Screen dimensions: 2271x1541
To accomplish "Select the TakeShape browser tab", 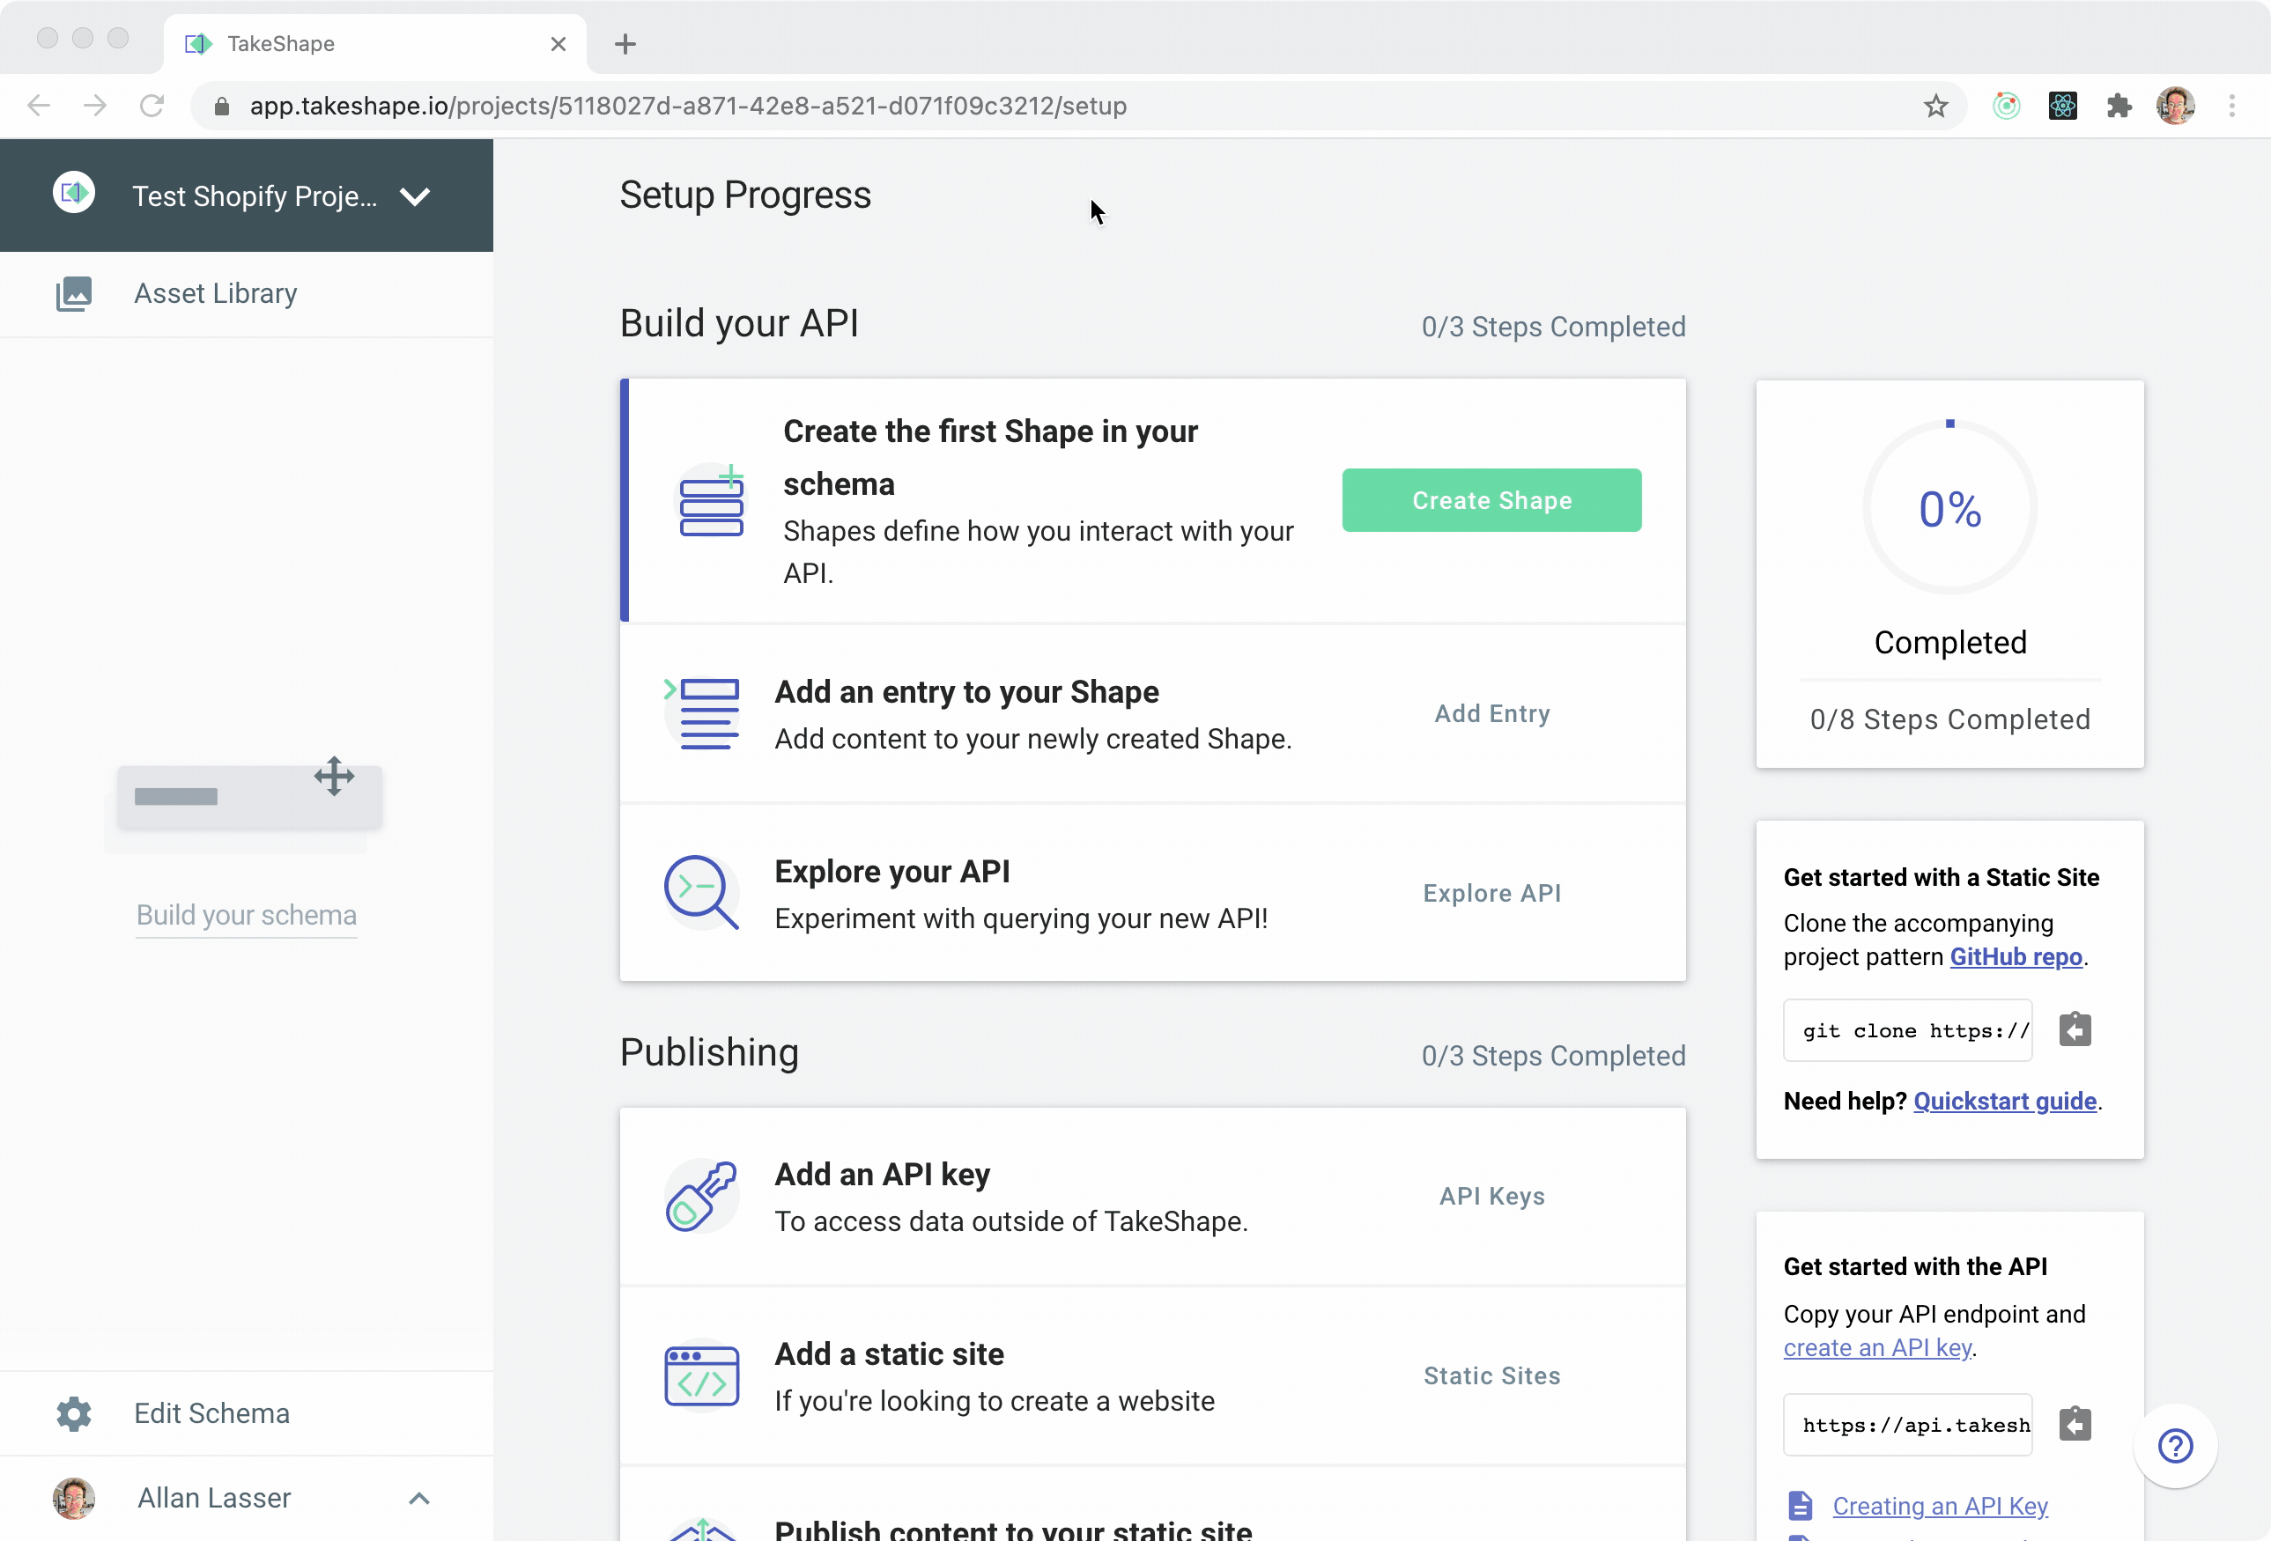I will pyautogui.click(x=375, y=44).
